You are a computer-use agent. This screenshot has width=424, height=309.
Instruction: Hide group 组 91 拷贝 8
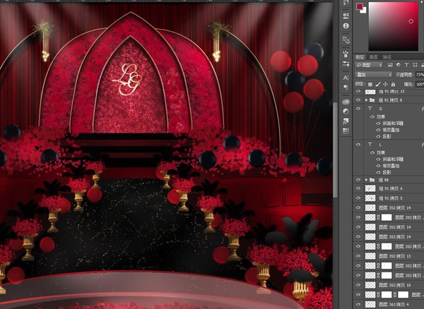click(x=358, y=100)
